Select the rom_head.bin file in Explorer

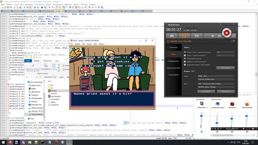pos(55,96)
